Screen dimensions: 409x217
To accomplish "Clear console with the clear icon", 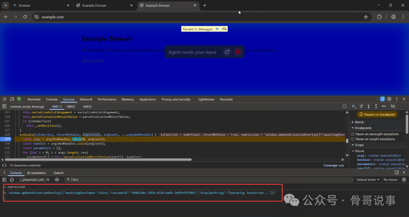I will 12,180.
